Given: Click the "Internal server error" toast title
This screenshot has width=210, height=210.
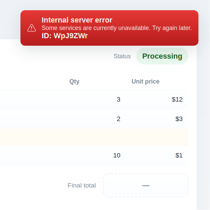Looking at the screenshot, I should click(77, 20).
